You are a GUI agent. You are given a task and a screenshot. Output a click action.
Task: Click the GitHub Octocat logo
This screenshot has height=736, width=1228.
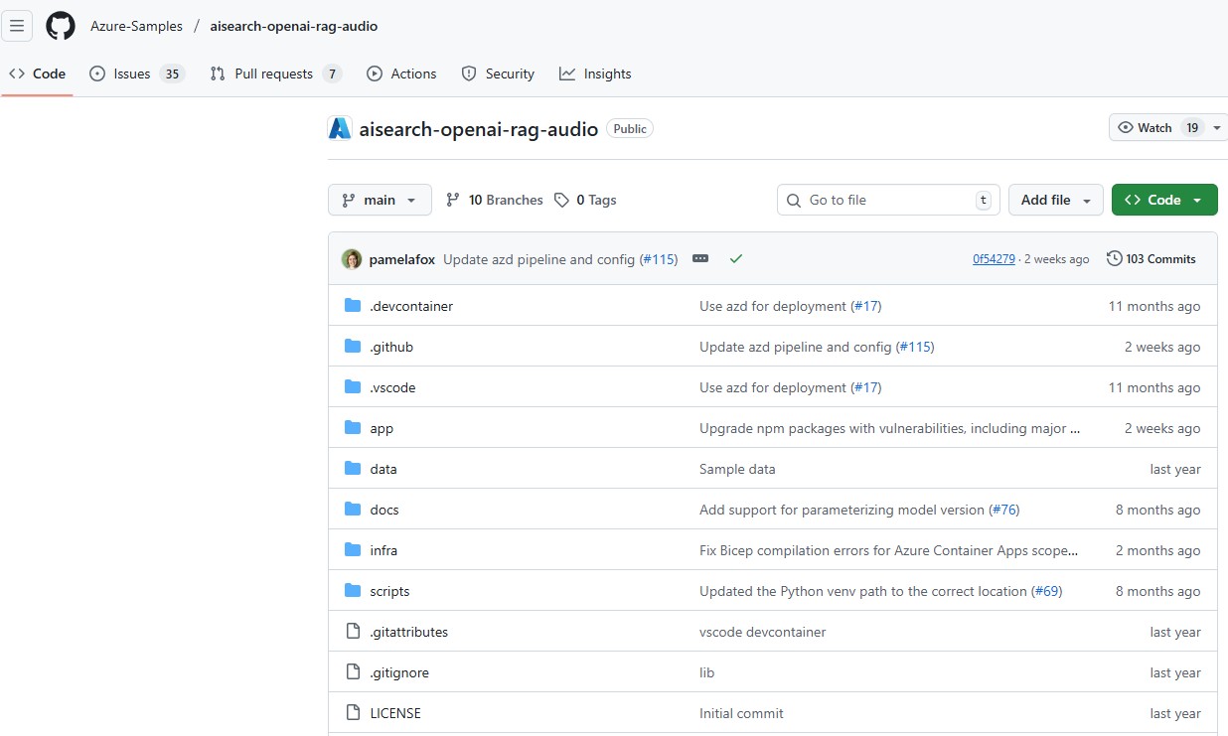(61, 26)
